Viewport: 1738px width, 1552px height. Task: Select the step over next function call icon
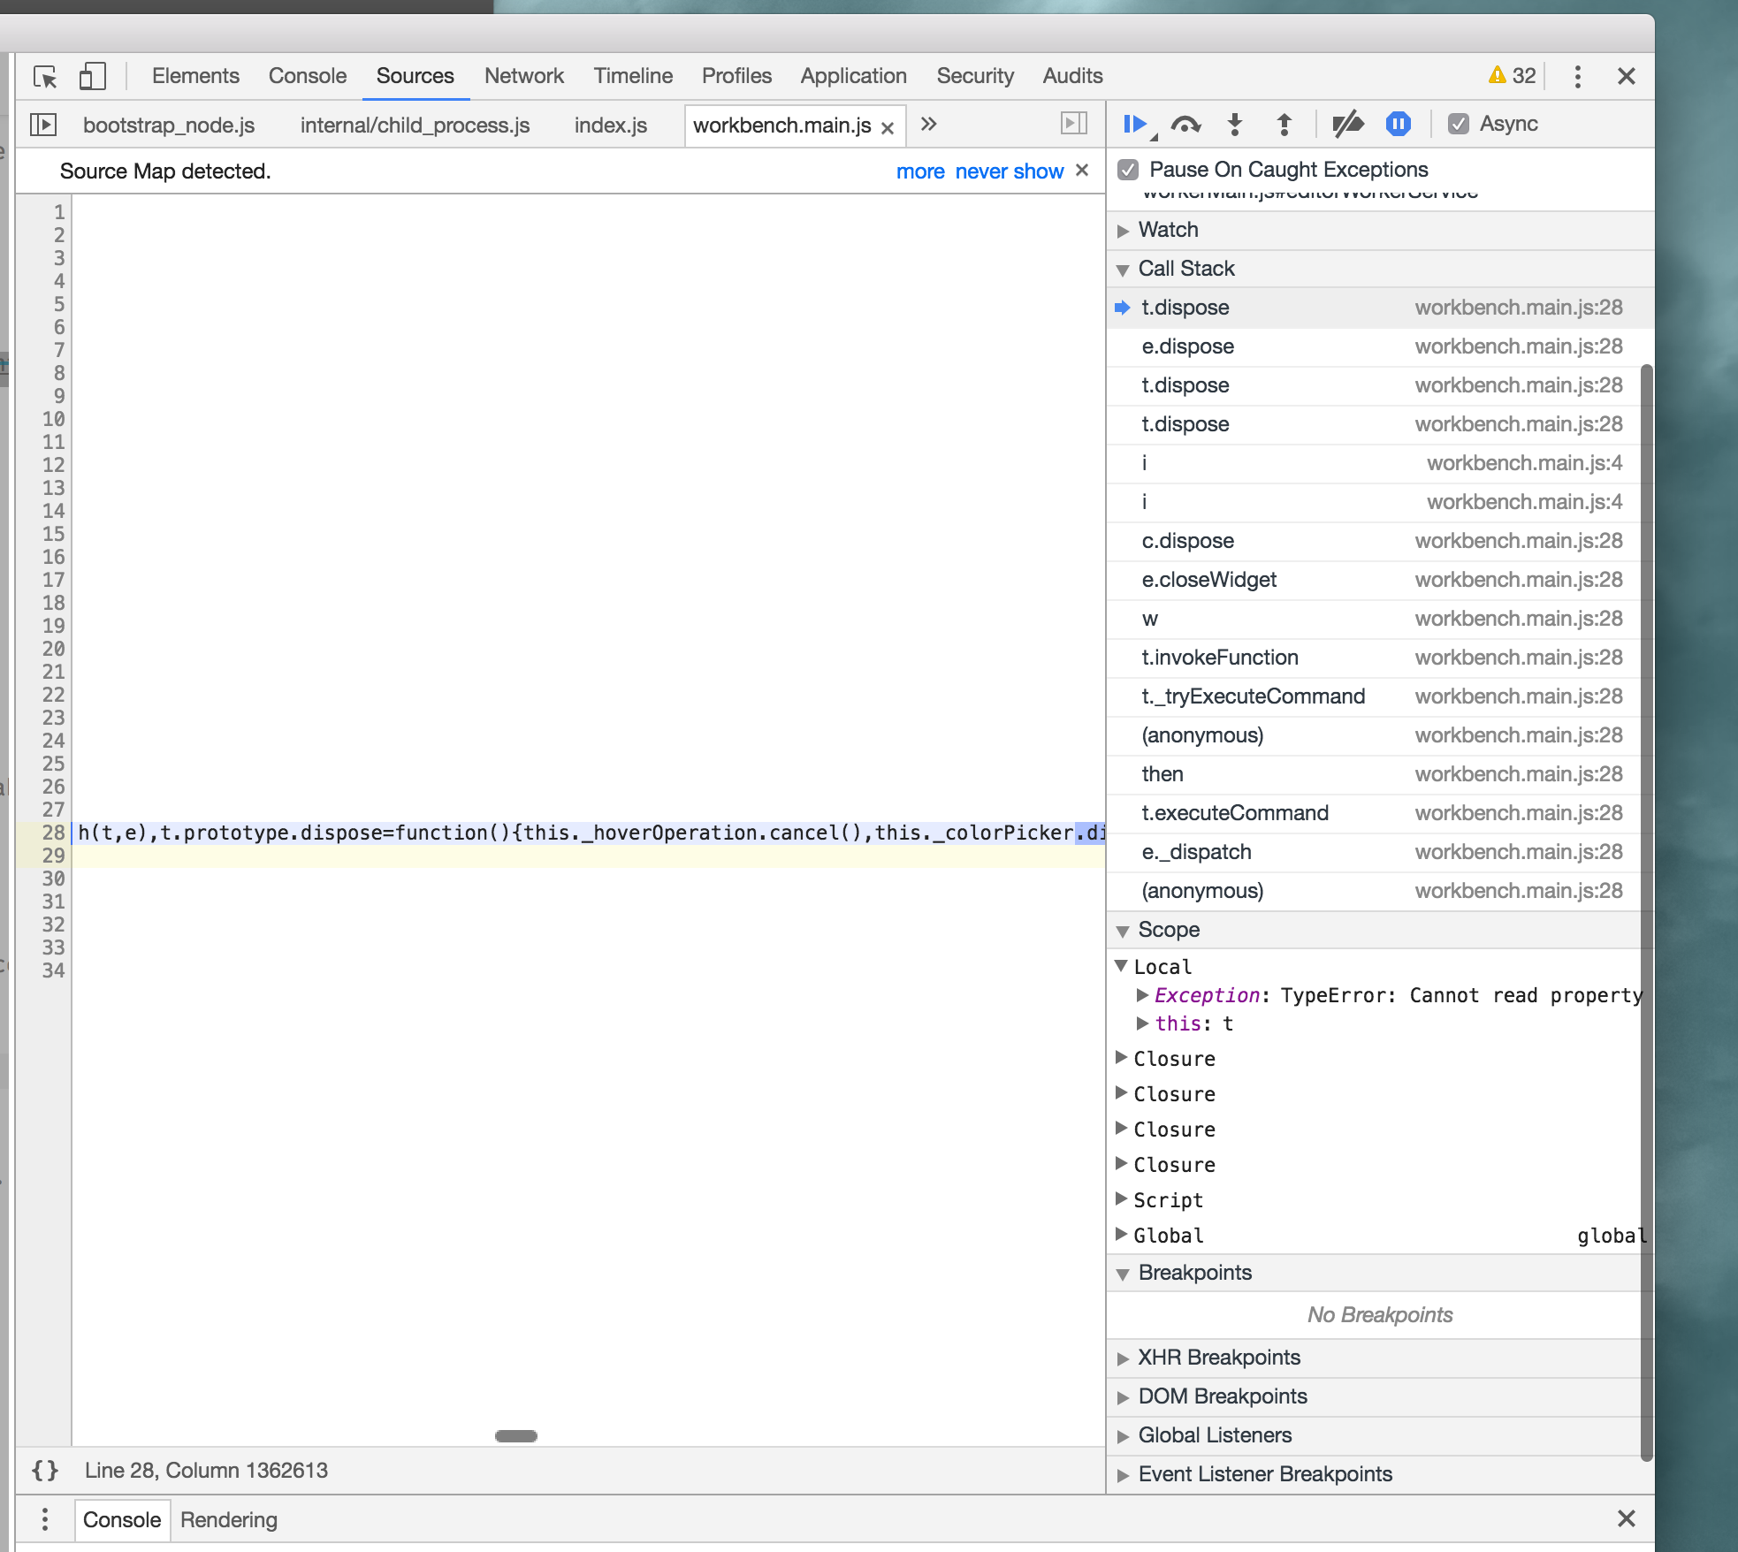1187,125
